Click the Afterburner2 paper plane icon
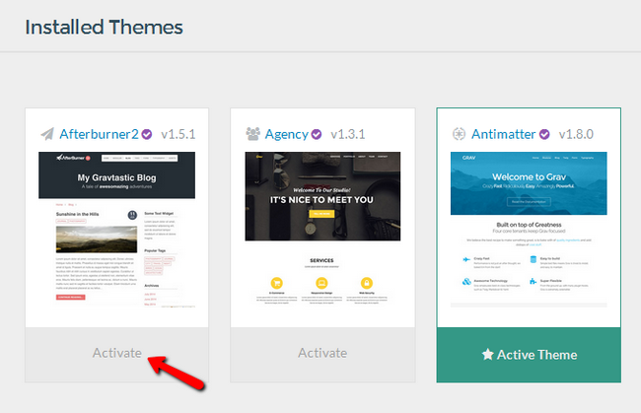 (47, 134)
